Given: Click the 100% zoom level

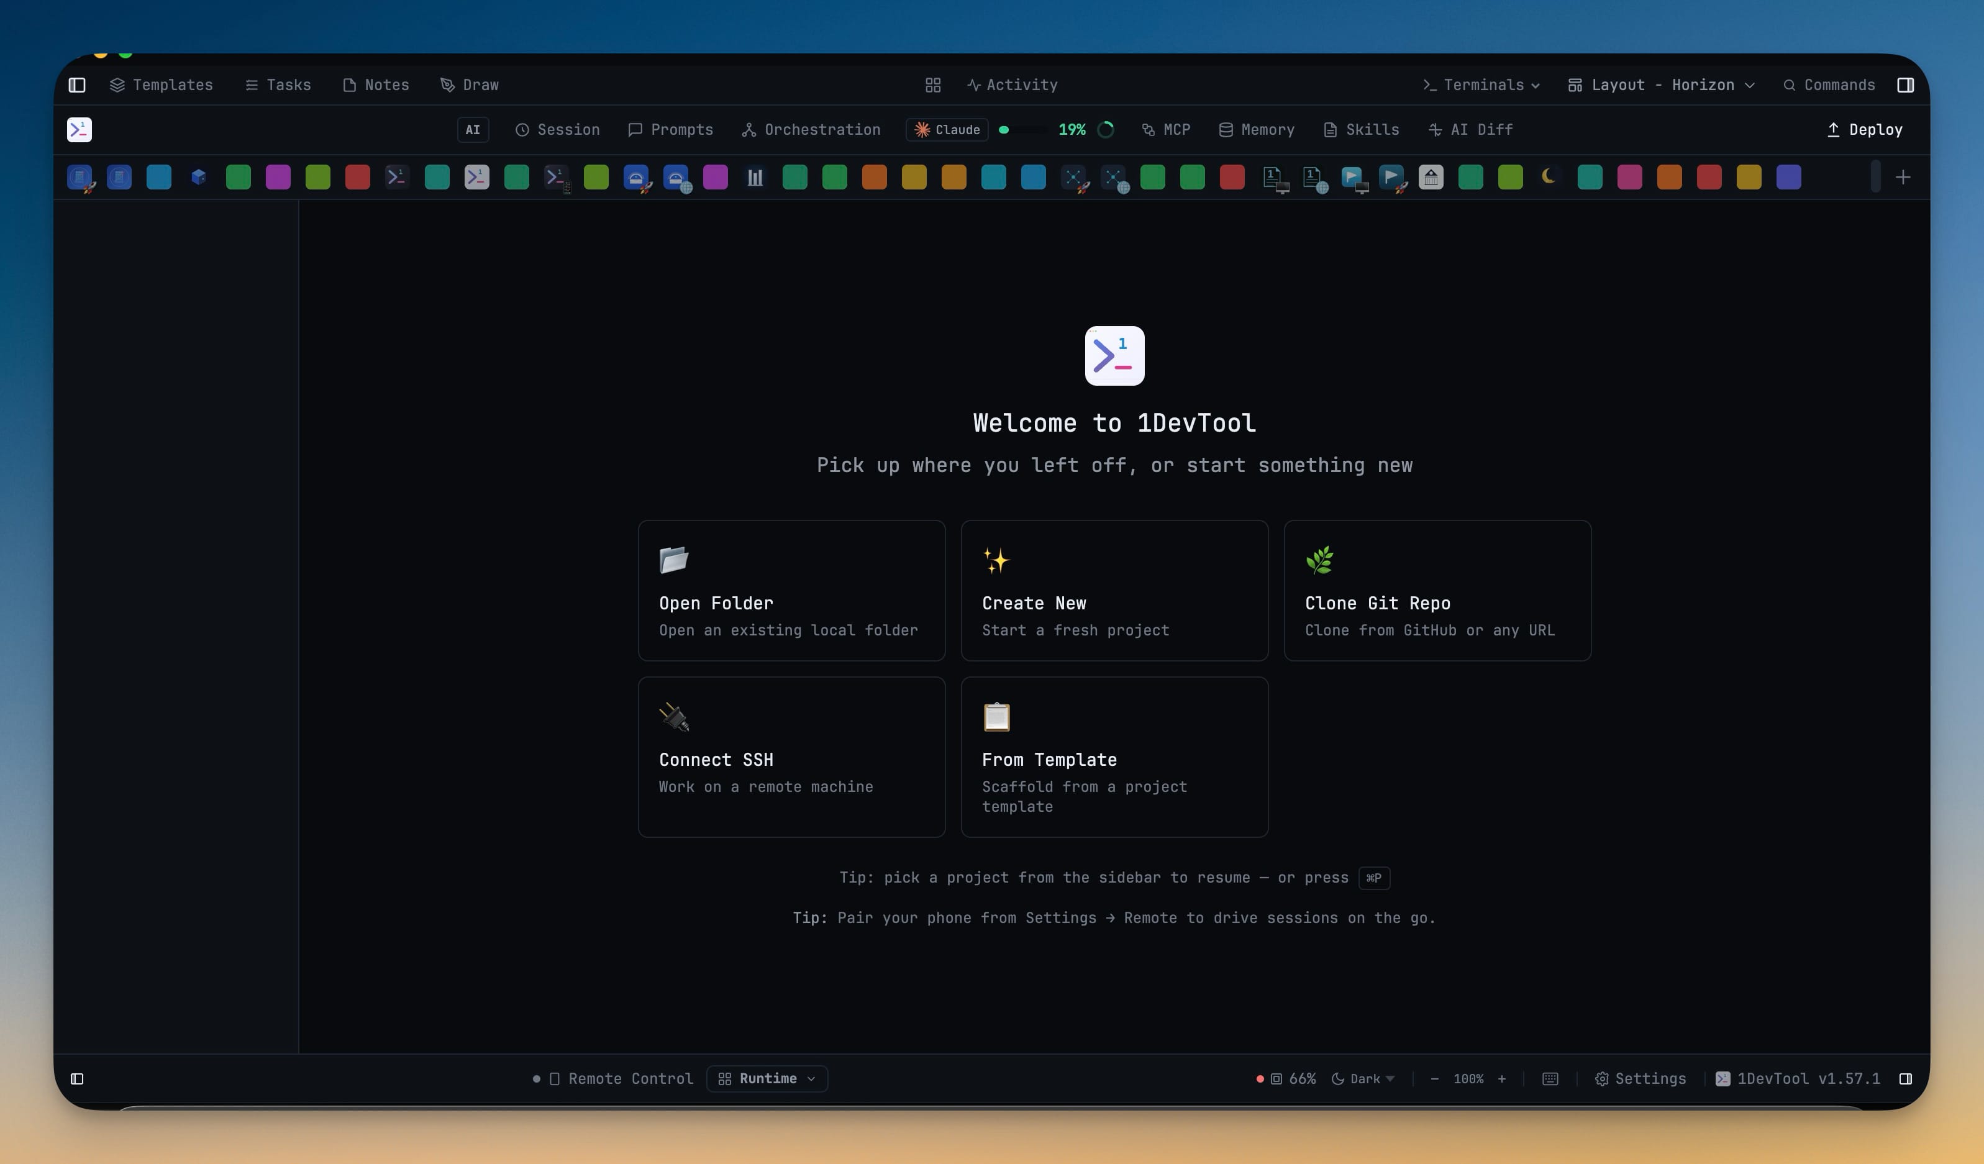Looking at the screenshot, I should click(x=1468, y=1078).
